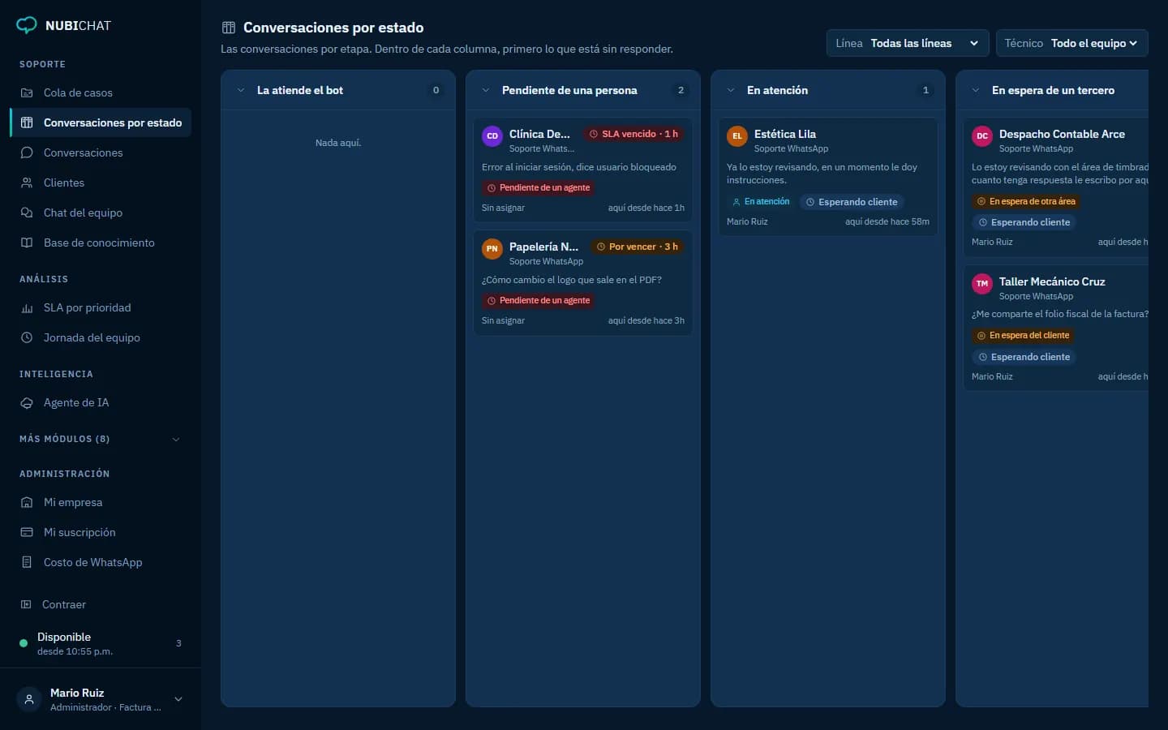Click the Chat del equipo icon
Screen dimensions: 1168x730
pyautogui.click(x=27, y=213)
